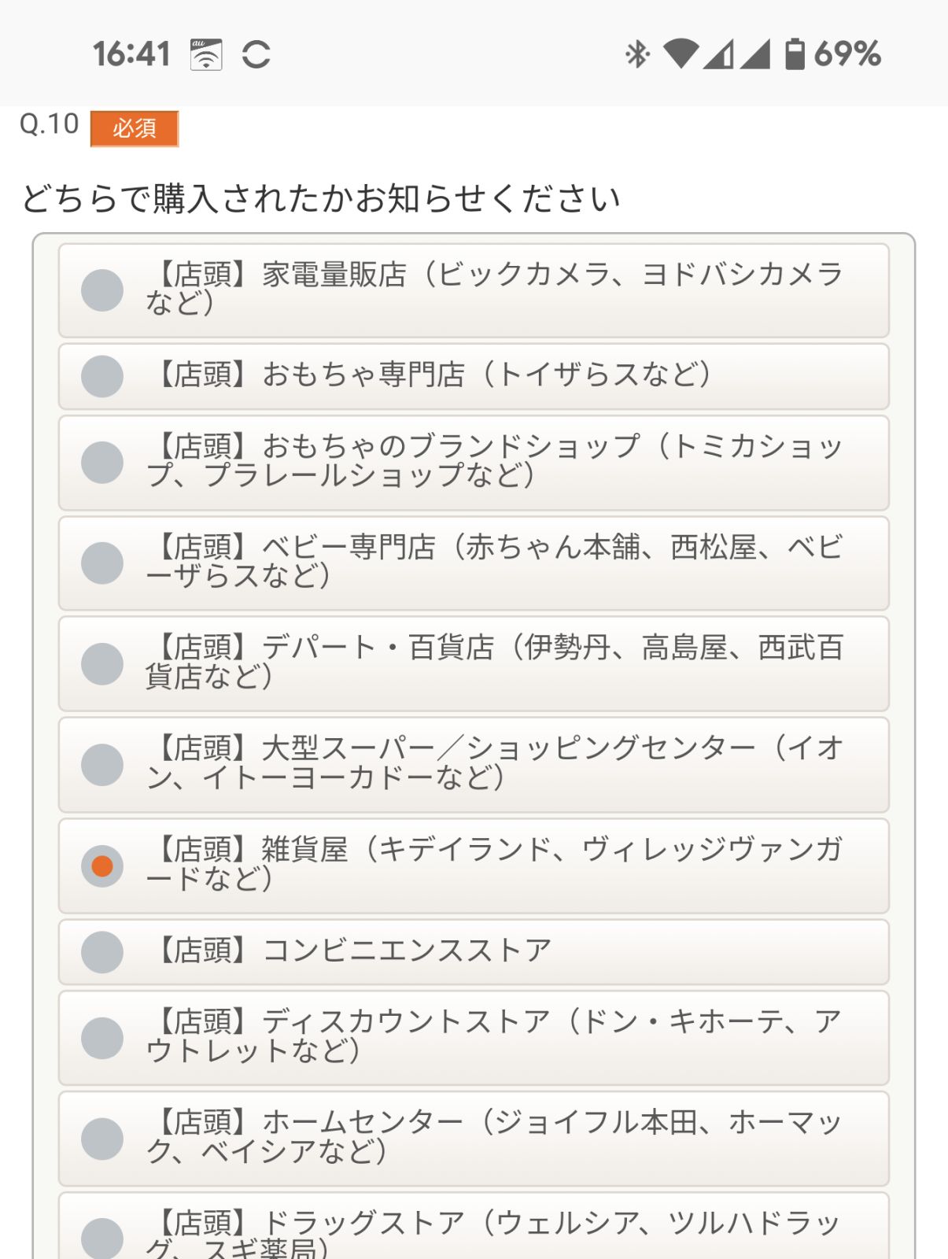Tap the Wi-Fi signal status icon
The height and width of the screenshot is (1259, 948).
click(681, 54)
